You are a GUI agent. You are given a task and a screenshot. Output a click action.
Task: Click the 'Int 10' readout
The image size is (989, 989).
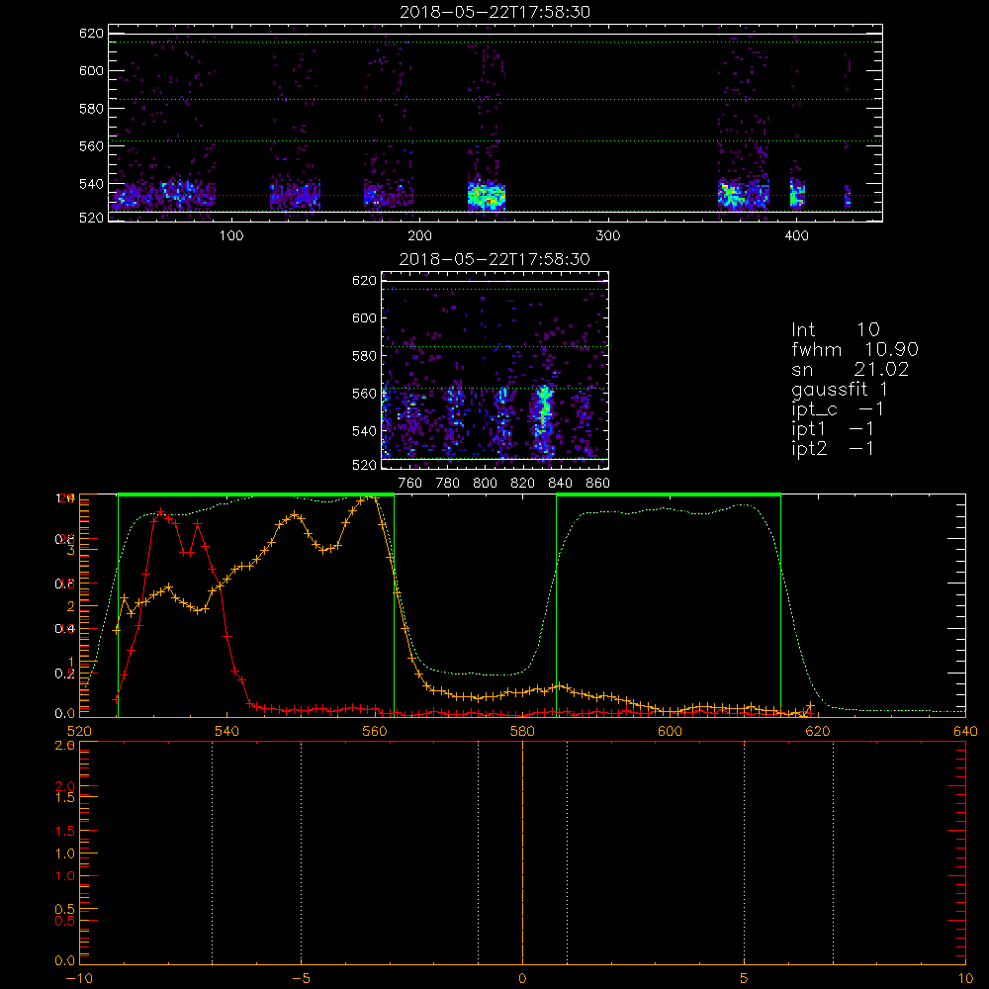(x=835, y=329)
